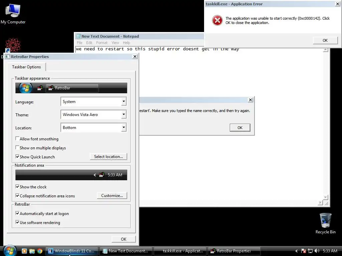This screenshot has height=256, width=342.
Task: Click the chevron in notification area preview
Action: 95,175
